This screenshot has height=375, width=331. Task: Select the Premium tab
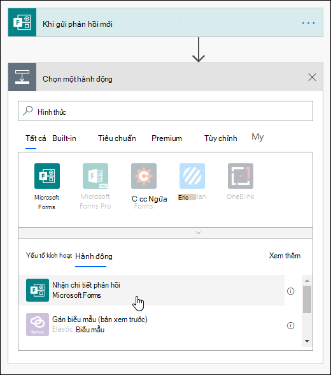(x=167, y=138)
